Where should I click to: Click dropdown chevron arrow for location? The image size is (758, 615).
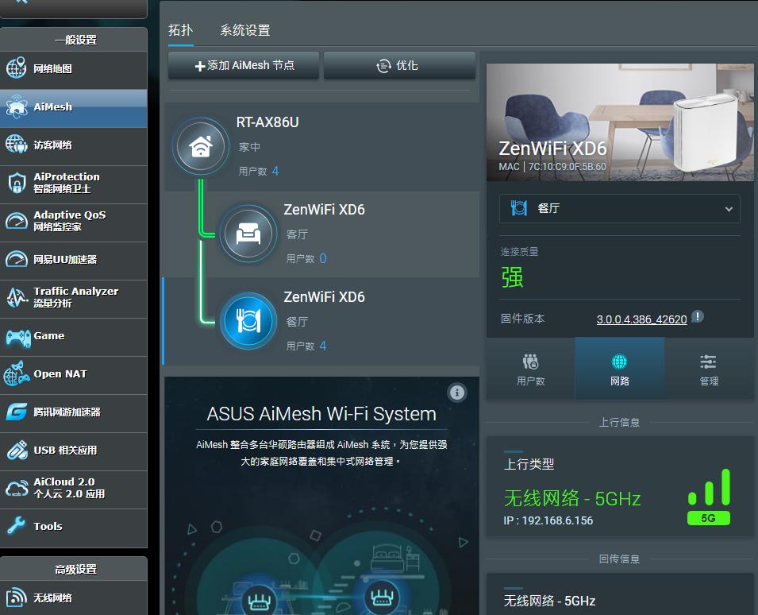(729, 209)
